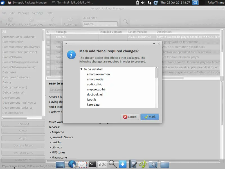Click the Origin filter button in Synaptic
This screenshot has height=169, width=225.
point(23,138)
